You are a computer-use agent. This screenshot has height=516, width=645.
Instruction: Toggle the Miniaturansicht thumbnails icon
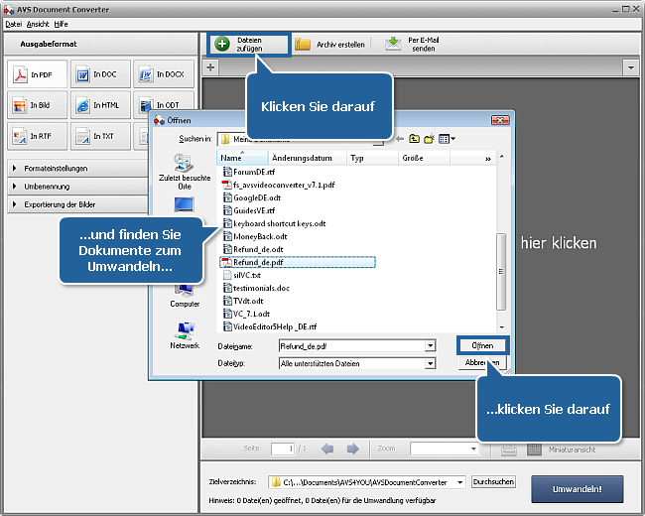tap(534, 450)
